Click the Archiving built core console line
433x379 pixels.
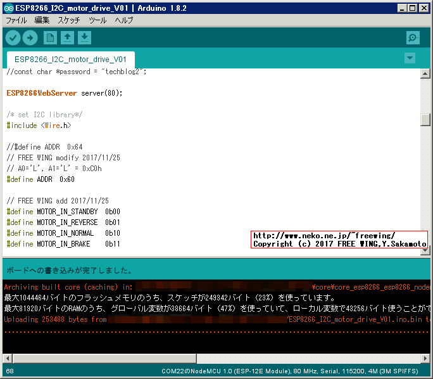coord(216,287)
